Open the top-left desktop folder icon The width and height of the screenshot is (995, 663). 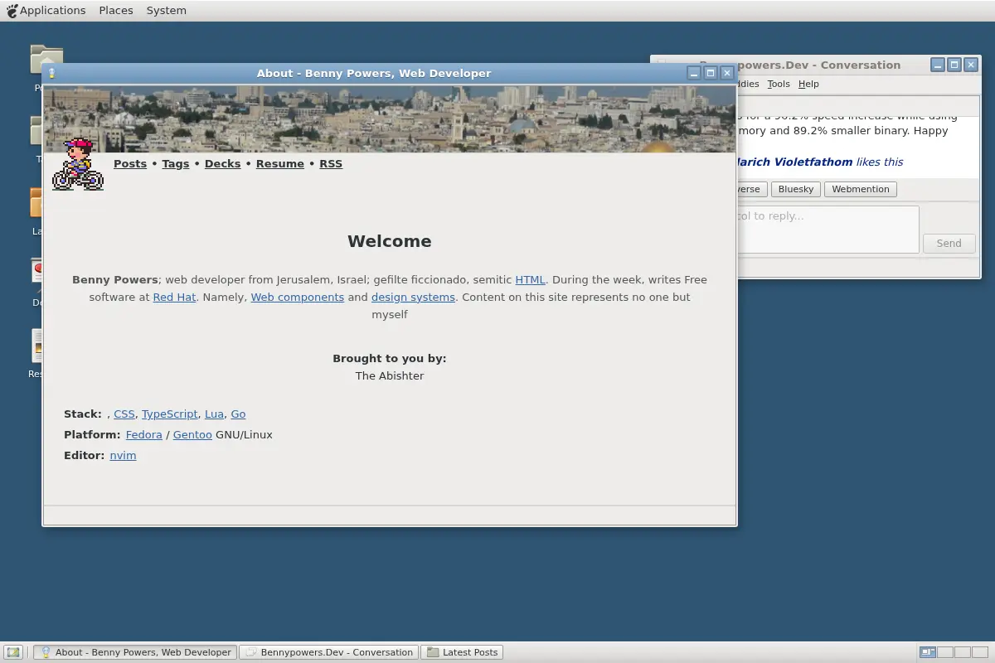coord(46,60)
